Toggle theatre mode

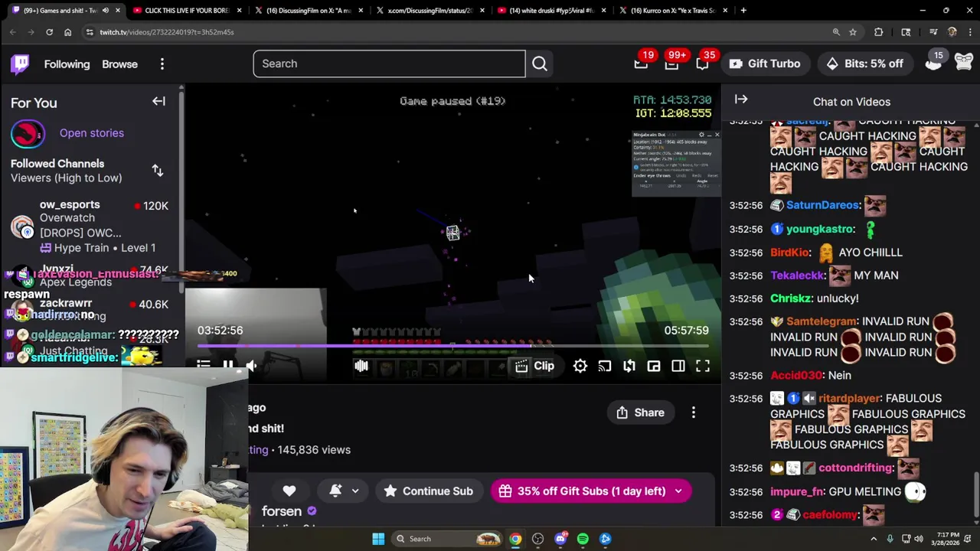pos(678,366)
